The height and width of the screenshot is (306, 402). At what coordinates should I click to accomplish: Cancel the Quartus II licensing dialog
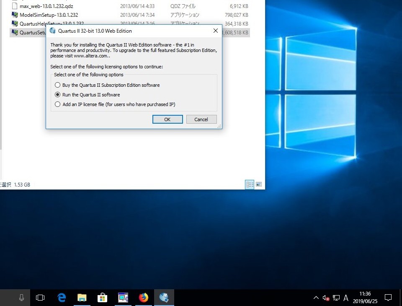201,119
